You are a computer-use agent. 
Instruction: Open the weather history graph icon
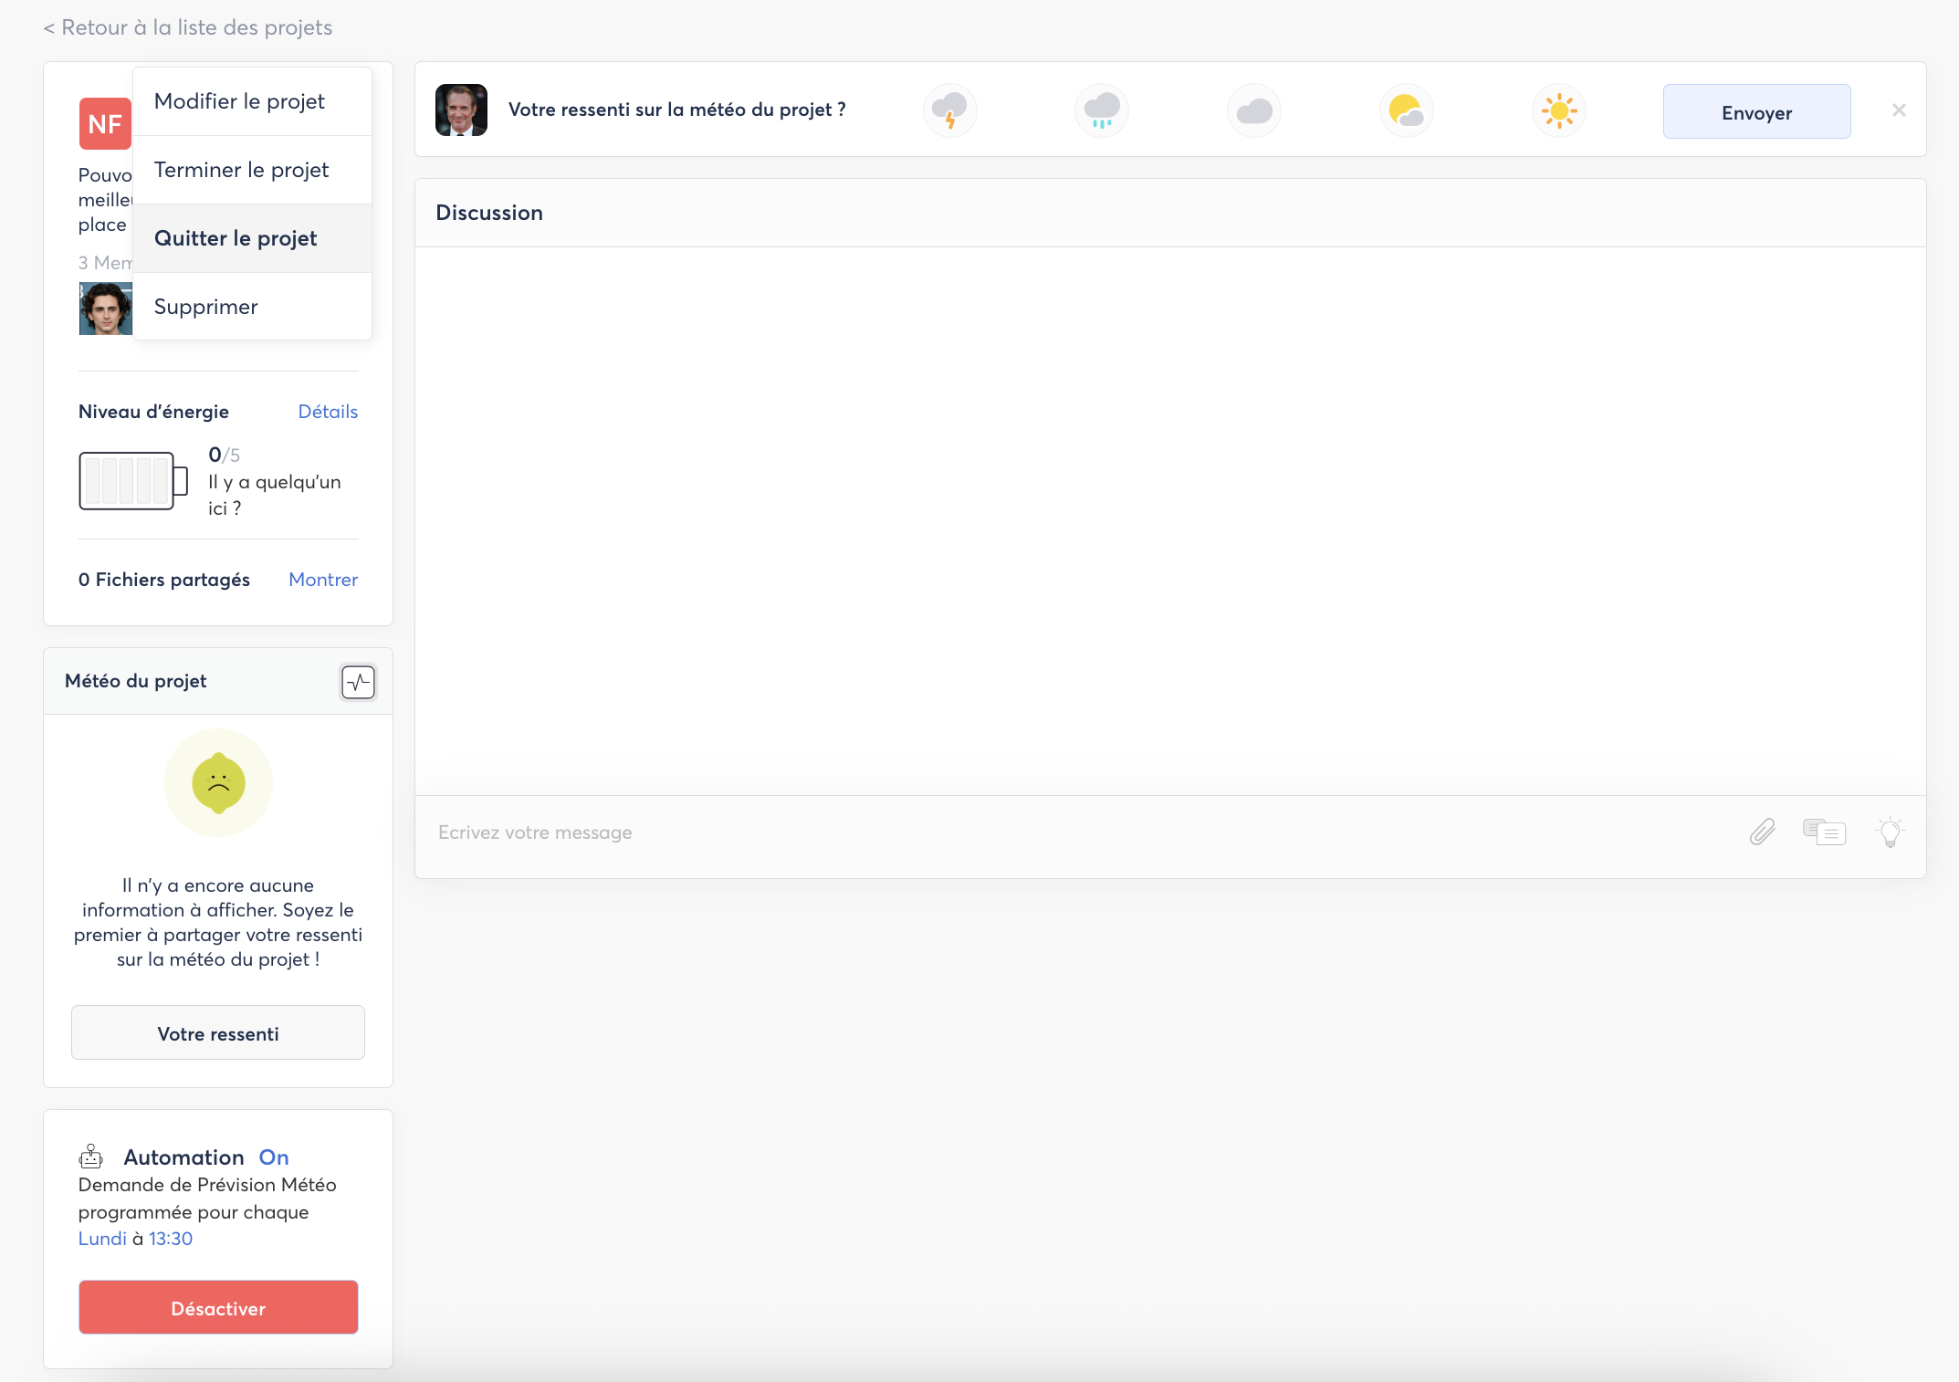click(x=358, y=682)
